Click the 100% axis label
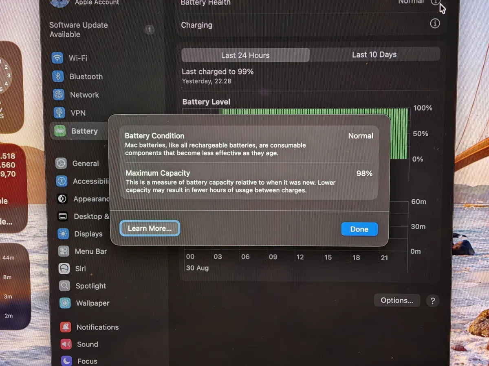 (x=423, y=108)
